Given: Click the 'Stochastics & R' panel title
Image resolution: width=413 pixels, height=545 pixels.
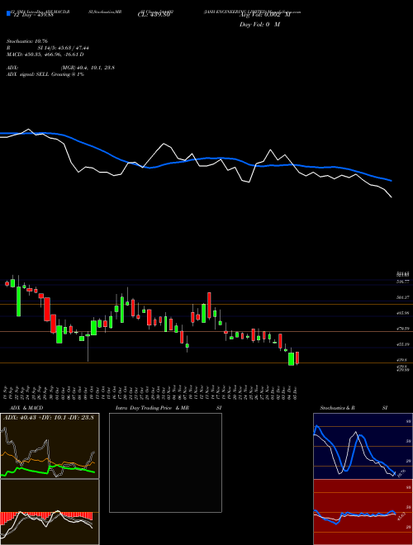Looking at the screenshot, I should pos(338,408).
